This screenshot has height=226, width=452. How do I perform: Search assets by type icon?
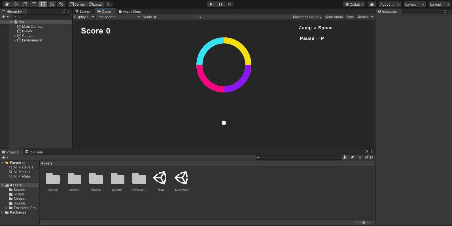point(345,157)
